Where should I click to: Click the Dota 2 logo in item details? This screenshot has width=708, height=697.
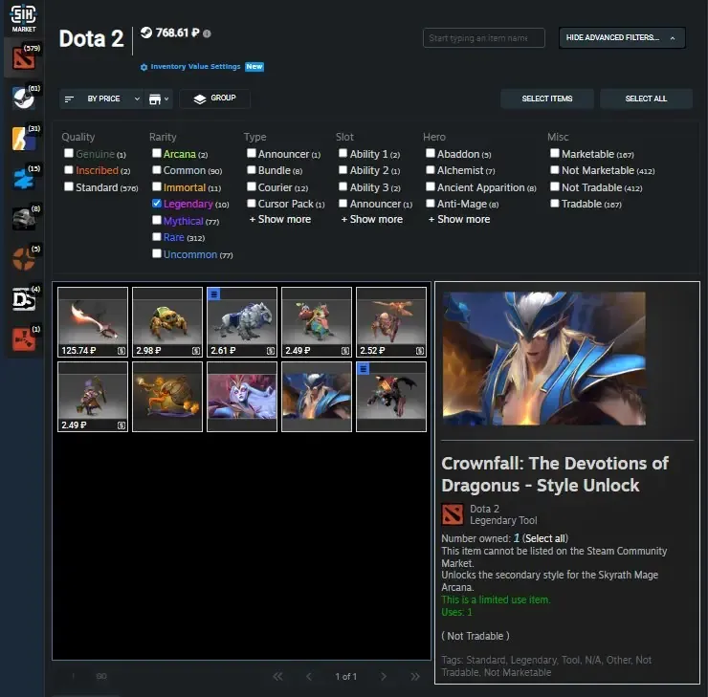453,514
